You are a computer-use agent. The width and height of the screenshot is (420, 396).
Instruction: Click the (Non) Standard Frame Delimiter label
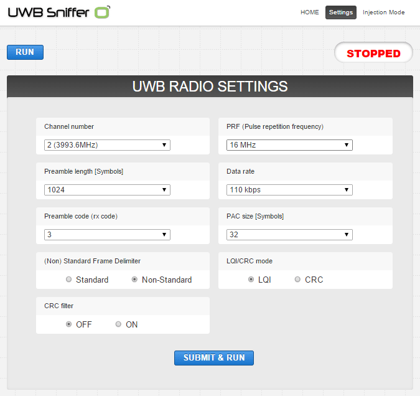tap(92, 261)
